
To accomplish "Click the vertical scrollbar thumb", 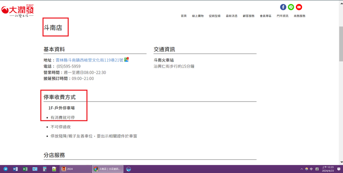I will [341, 44].
